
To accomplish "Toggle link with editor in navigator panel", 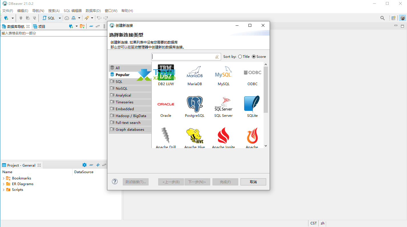I will pyautogui.click(x=98, y=26).
